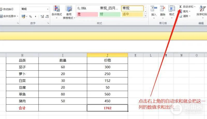Click the Accounting number format icon

(23, 17)
